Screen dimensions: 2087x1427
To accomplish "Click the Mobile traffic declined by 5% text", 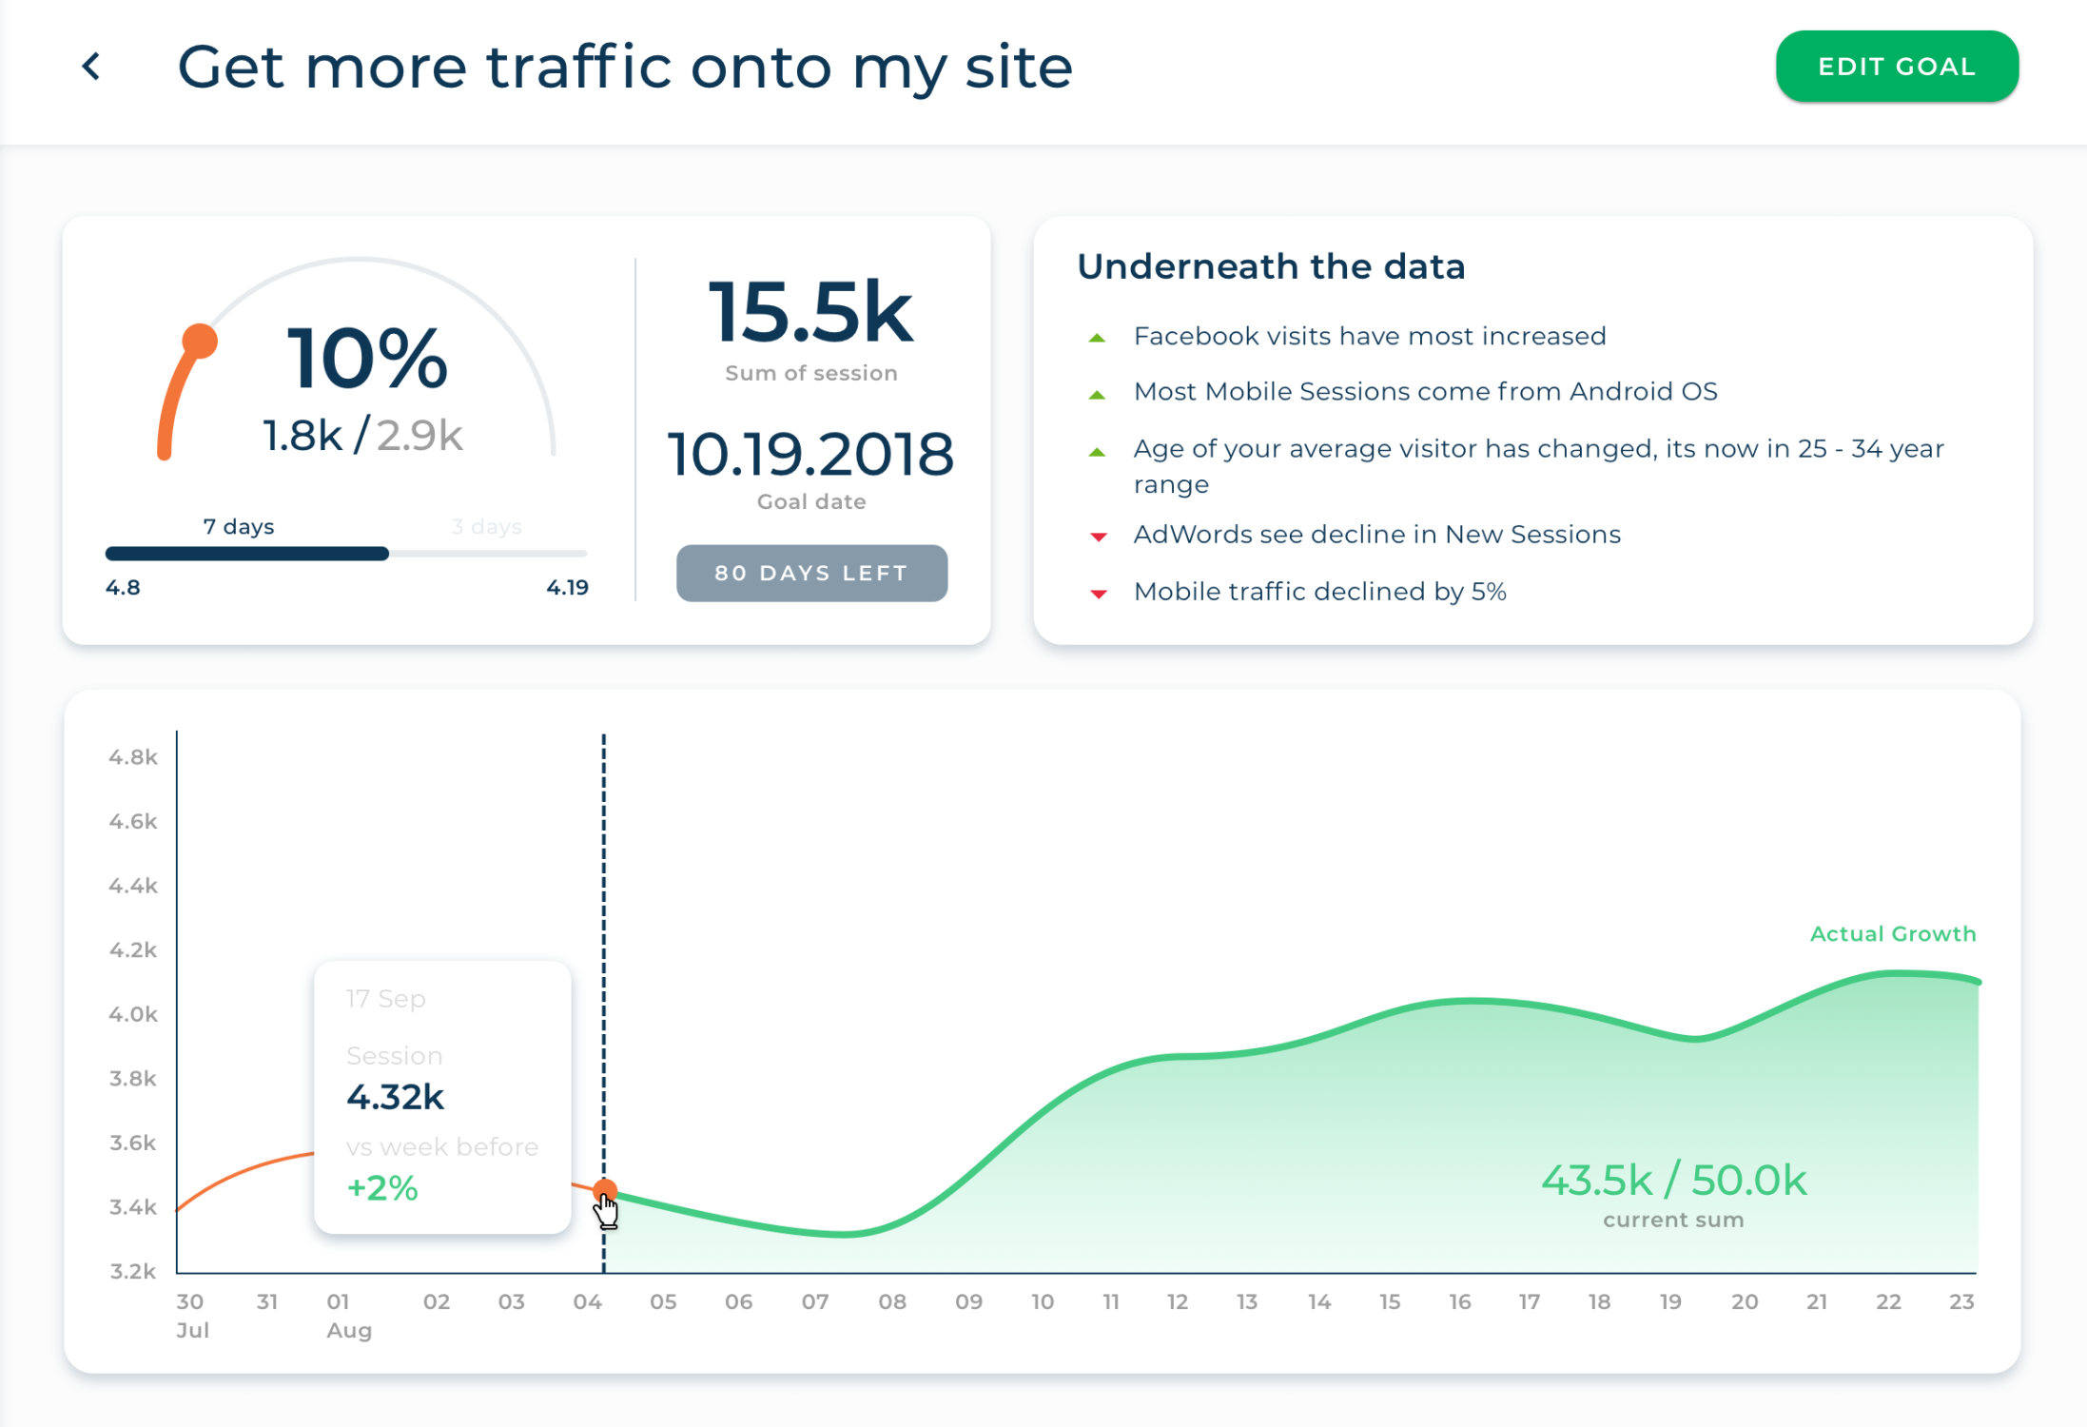I will 1319,592.
